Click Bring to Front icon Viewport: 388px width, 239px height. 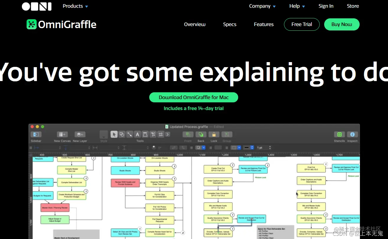(188, 134)
